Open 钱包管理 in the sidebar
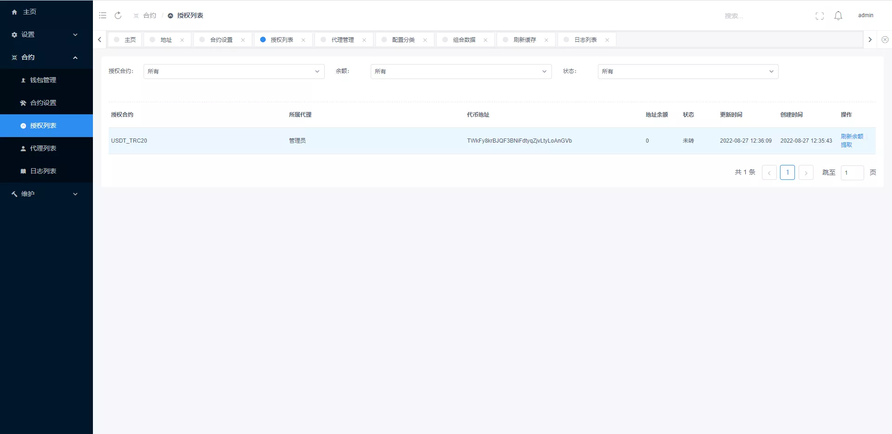The image size is (892, 434). tap(43, 80)
